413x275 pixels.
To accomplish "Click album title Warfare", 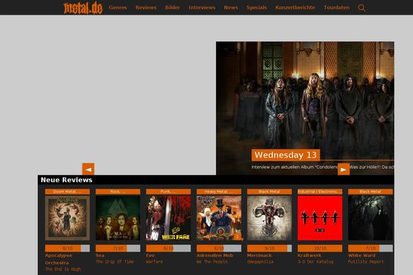I will point(154,261).
